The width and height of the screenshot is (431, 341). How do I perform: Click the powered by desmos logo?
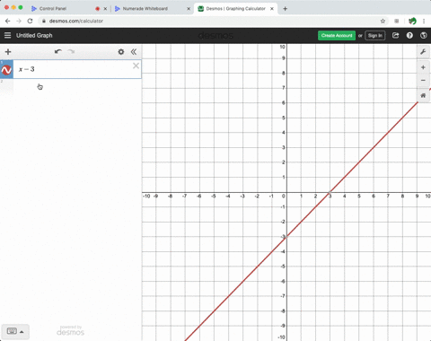pos(71,330)
